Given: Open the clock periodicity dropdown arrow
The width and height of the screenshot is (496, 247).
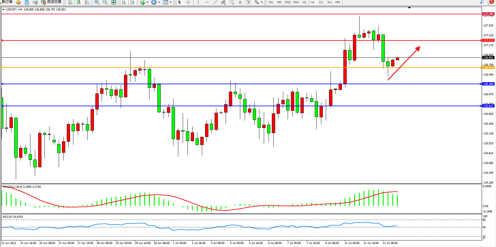Looking at the screenshot, I should [x=159, y=2].
